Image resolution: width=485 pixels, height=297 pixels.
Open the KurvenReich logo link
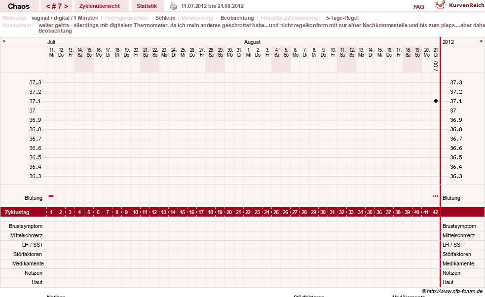click(460, 5)
